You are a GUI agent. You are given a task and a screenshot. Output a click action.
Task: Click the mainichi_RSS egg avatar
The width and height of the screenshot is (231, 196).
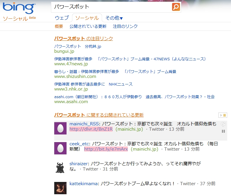tap(60, 128)
